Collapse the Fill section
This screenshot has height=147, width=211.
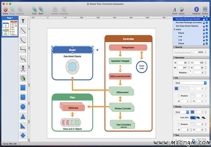pos(174,78)
